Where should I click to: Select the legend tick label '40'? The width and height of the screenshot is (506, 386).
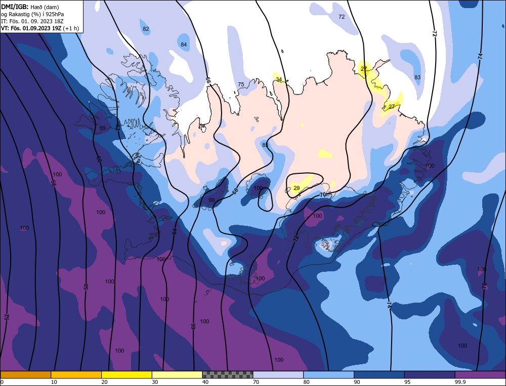click(205, 382)
